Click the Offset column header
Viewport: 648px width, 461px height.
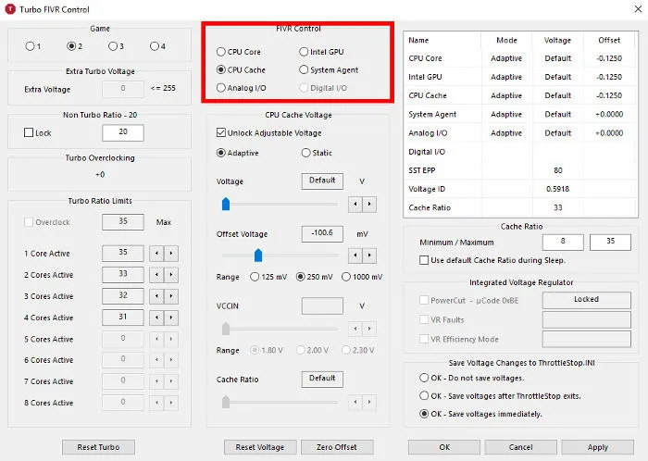609,40
